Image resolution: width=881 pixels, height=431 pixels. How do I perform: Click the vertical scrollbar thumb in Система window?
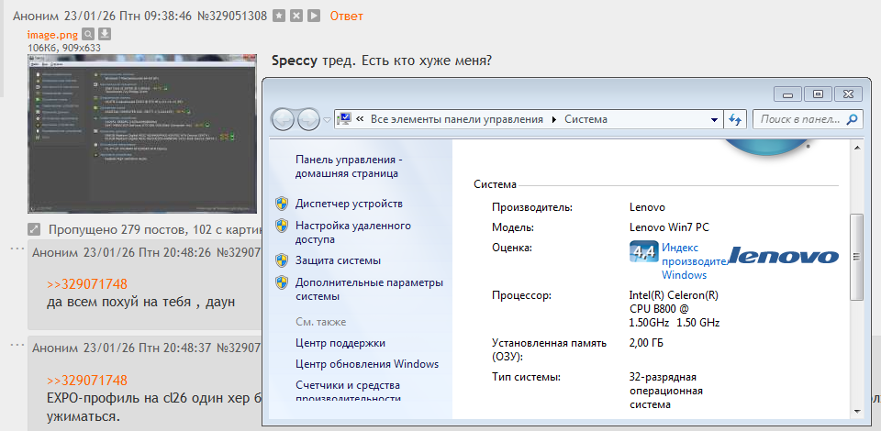tap(857, 257)
